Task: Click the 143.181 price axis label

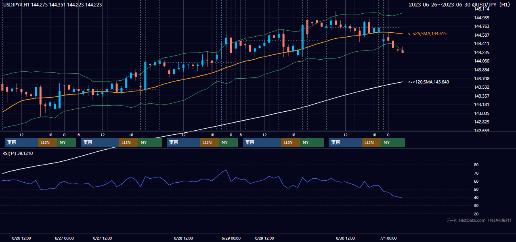Action: coord(482,104)
